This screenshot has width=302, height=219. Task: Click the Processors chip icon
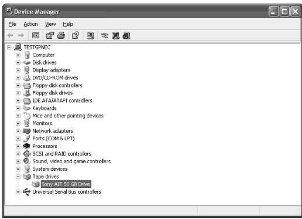click(x=26, y=146)
